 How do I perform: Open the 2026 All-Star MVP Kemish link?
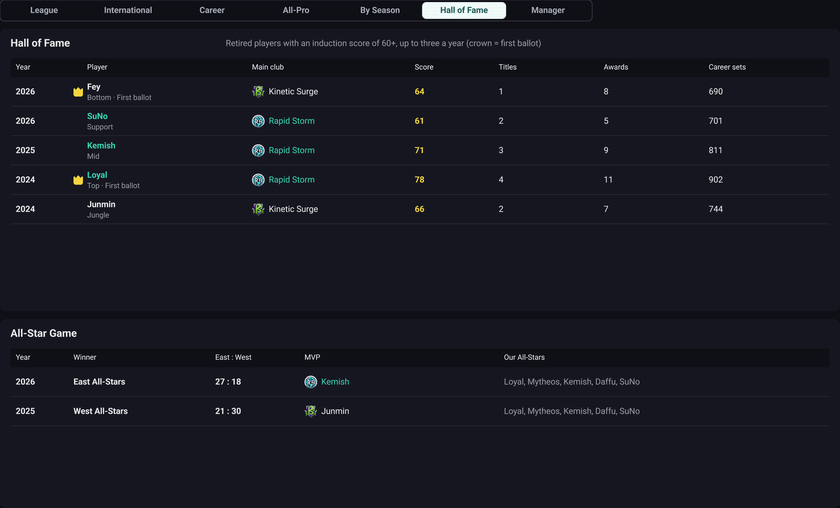tap(335, 382)
